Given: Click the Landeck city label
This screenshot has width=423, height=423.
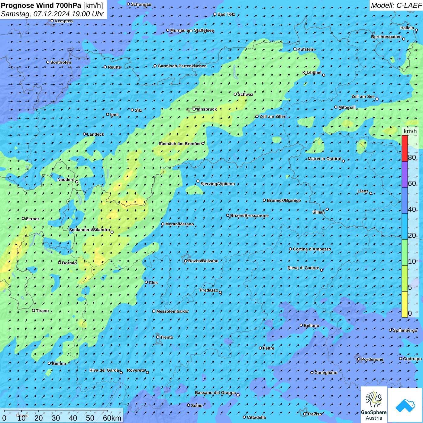Looking at the screenshot, I should [95, 134].
